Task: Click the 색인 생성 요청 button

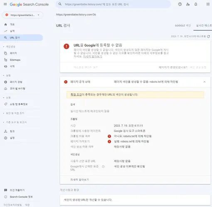Action: pos(198,67)
